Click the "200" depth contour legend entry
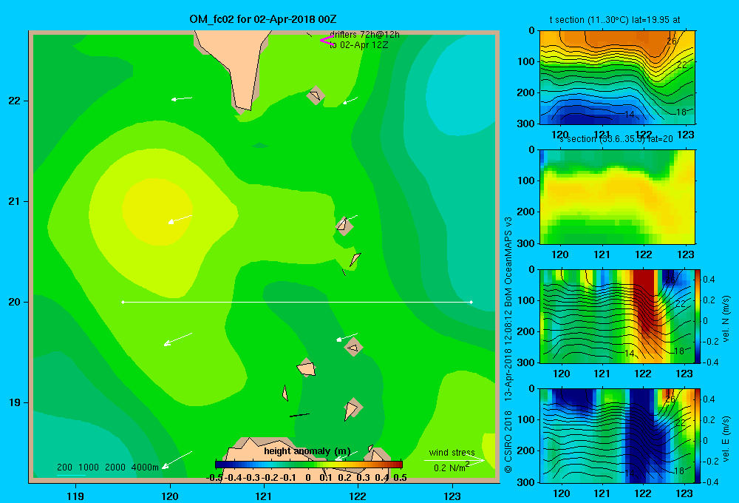The image size is (739, 503). (x=64, y=467)
